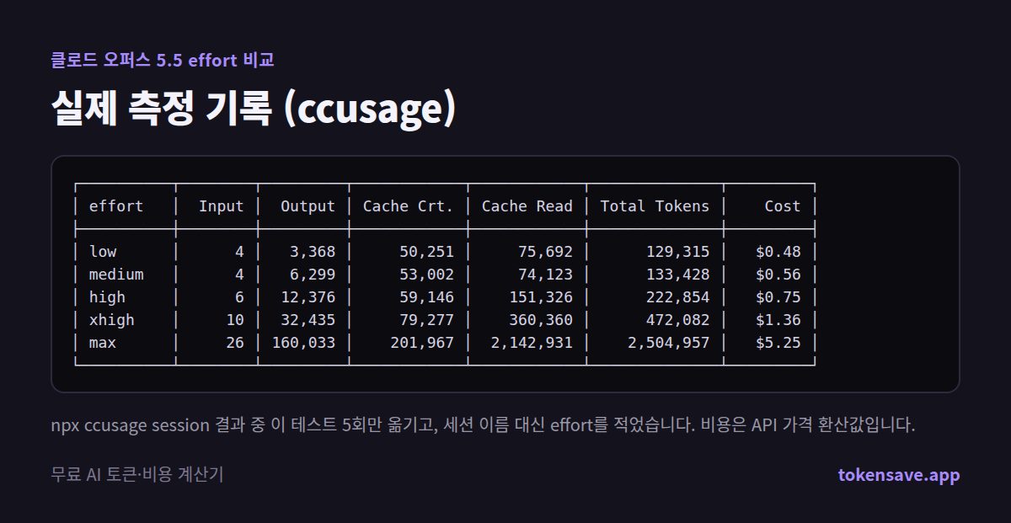Click the cost $5.25
This screenshot has height=523, width=1011.
[778, 343]
